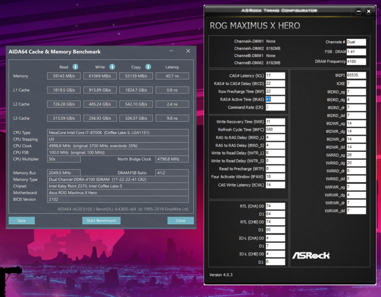
Task: Click the L3 Cache Copy value 326.57 GB/s
Action: click(136, 118)
